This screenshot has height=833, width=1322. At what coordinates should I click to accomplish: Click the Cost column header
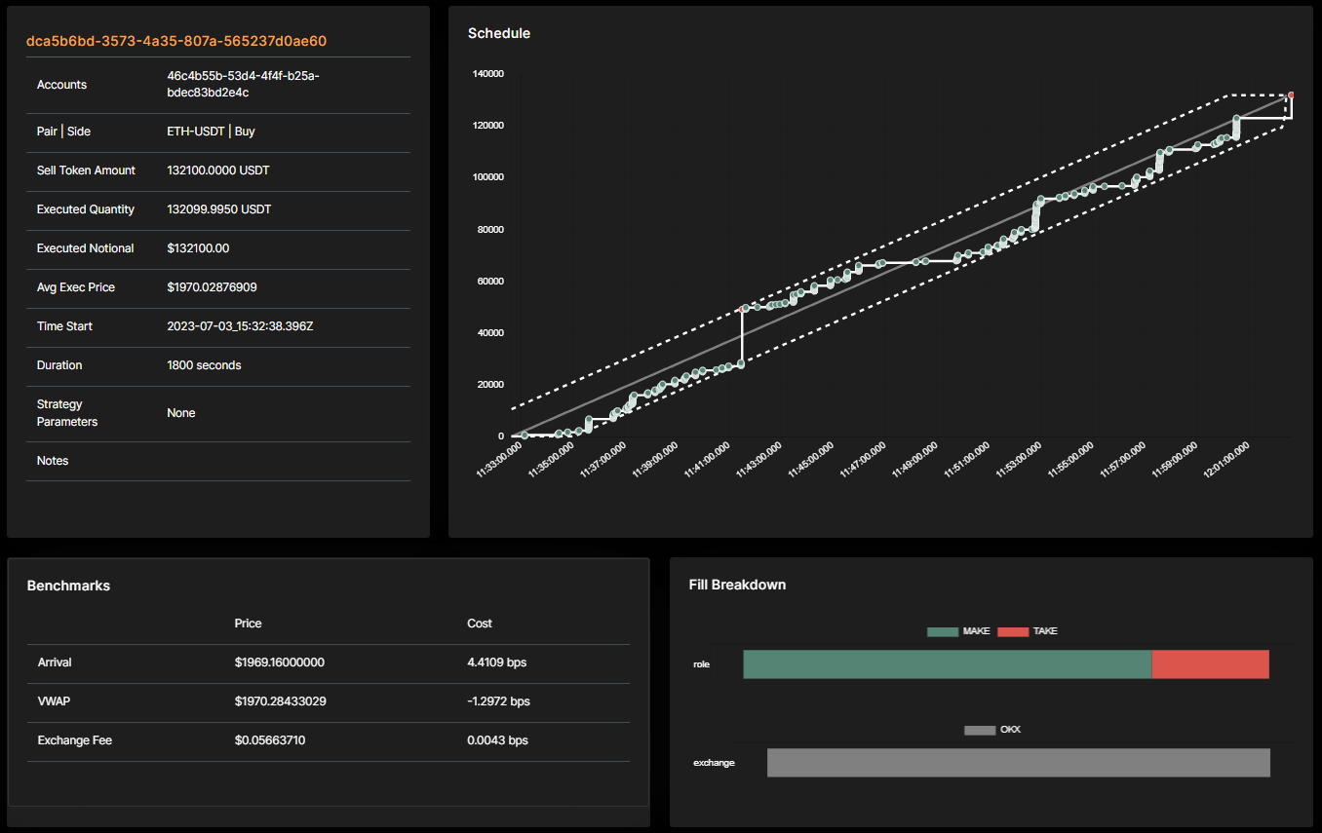480,624
